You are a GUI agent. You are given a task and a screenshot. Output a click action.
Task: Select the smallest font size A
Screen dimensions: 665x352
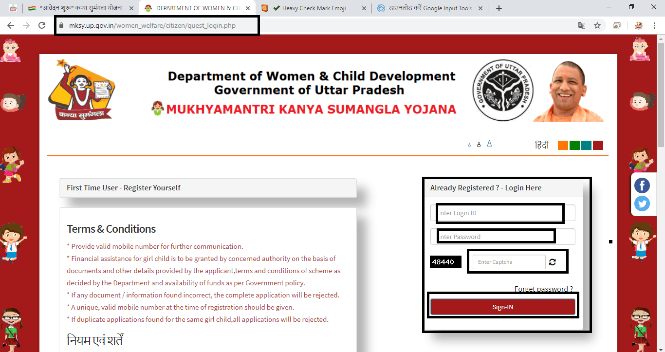click(x=469, y=145)
